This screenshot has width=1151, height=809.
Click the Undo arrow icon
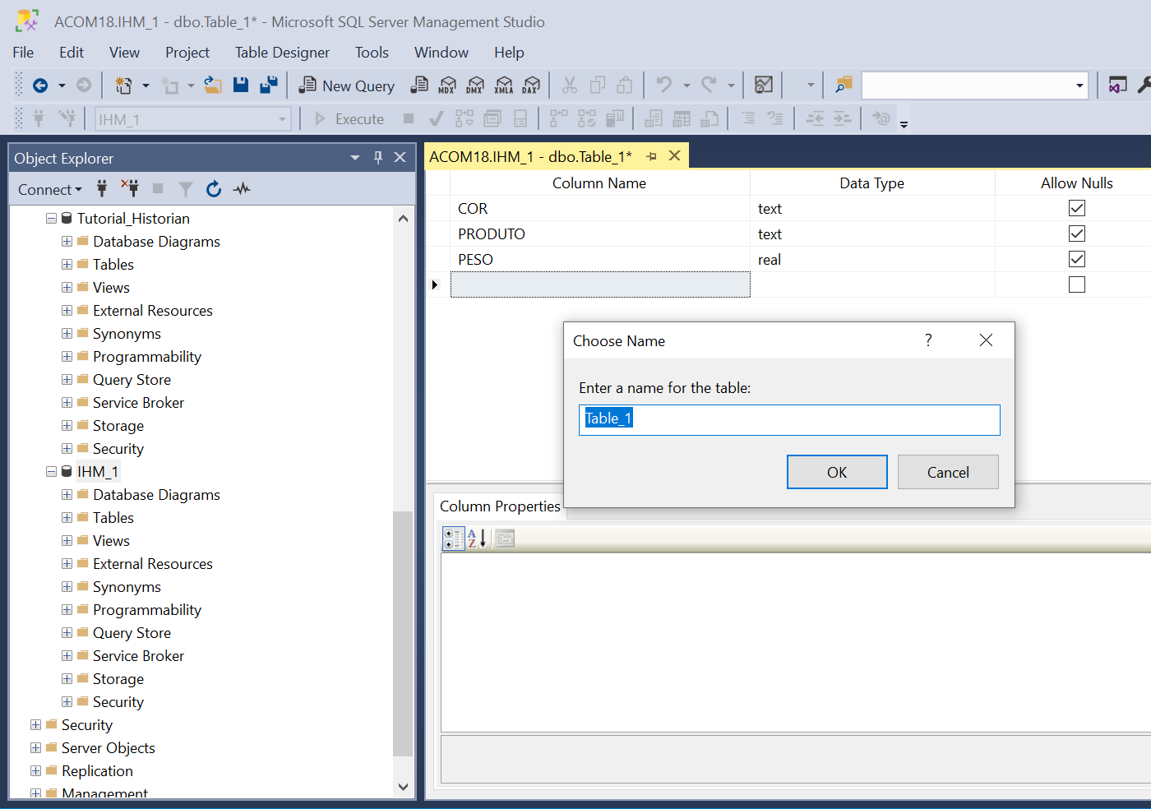[x=663, y=85]
